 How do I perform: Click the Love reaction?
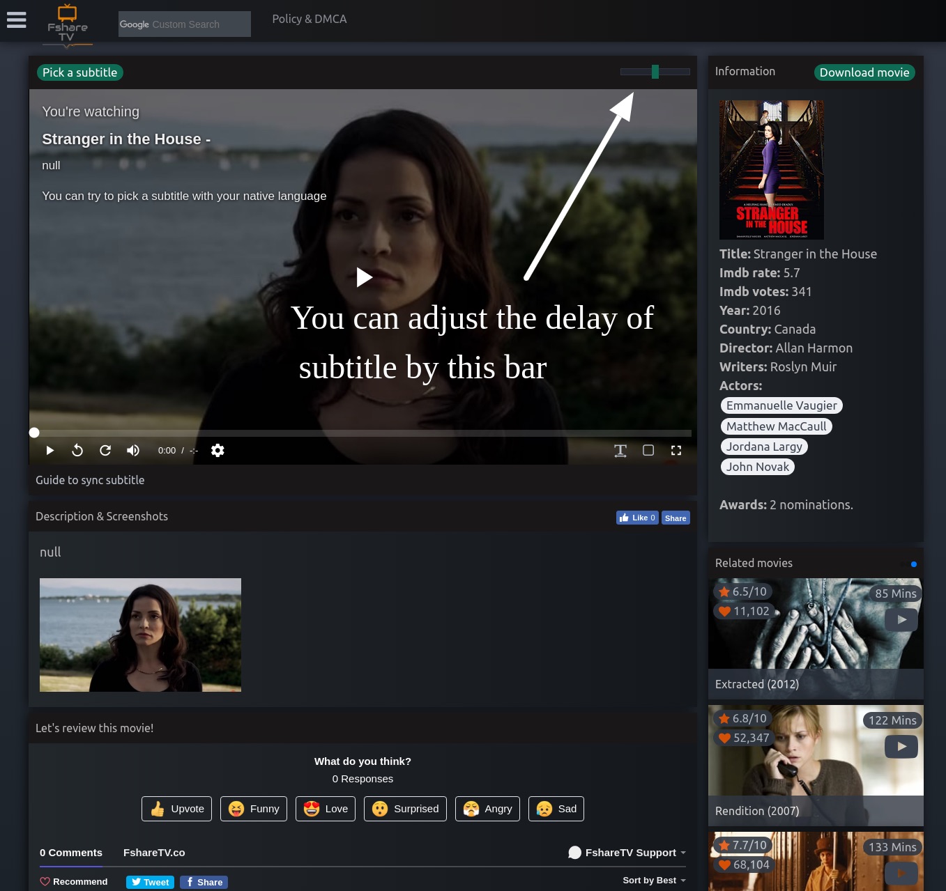click(326, 809)
